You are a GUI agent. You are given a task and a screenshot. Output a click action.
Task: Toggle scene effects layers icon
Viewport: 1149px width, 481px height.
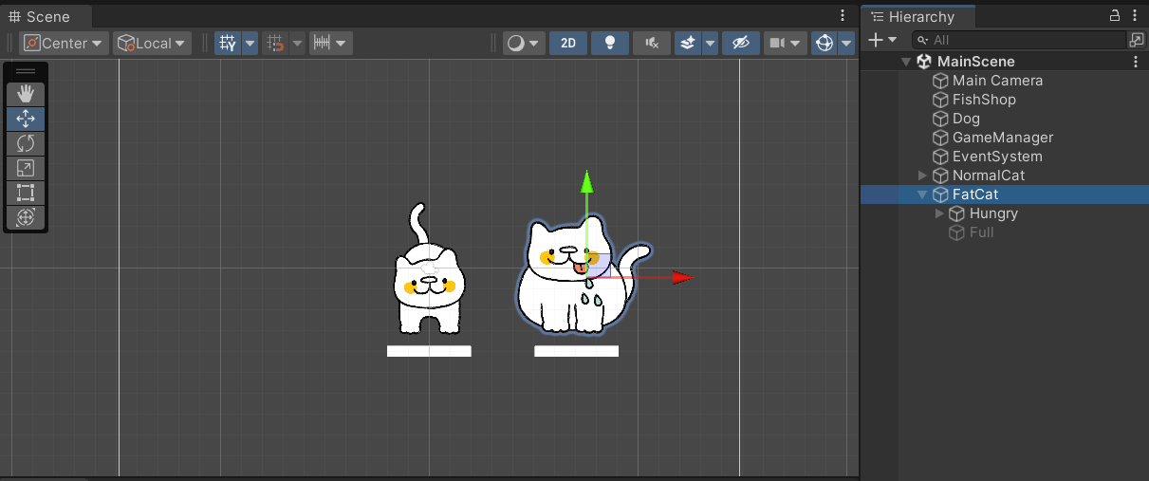click(x=688, y=43)
